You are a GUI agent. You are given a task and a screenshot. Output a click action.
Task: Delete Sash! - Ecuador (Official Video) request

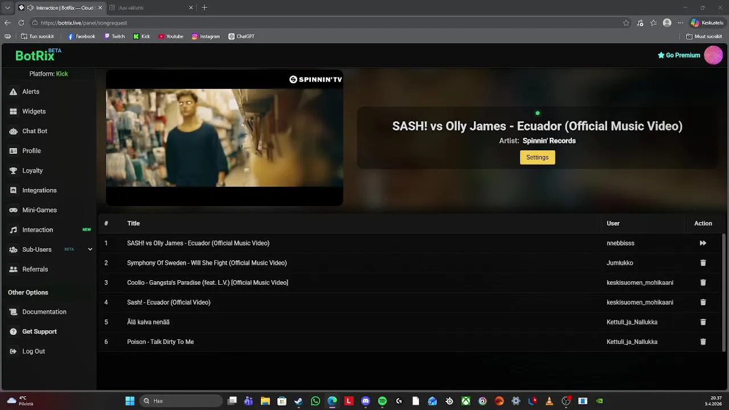click(x=703, y=302)
